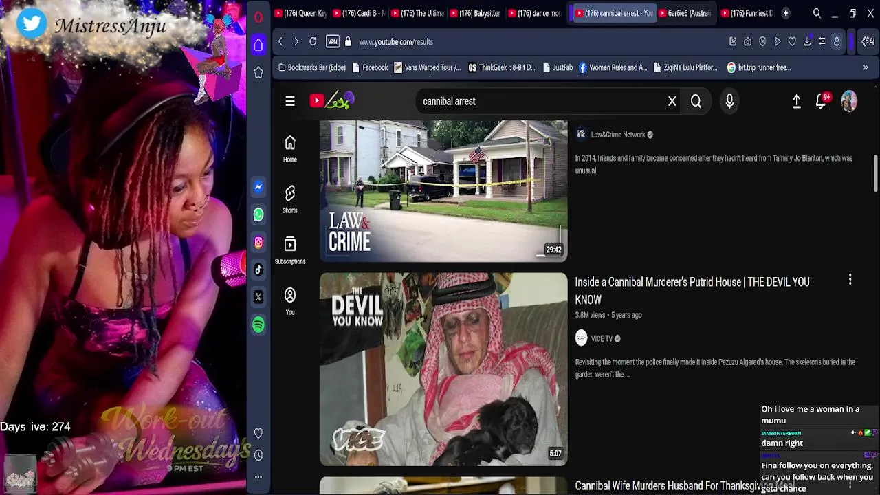Switch to the Queen Key tab

(x=301, y=13)
